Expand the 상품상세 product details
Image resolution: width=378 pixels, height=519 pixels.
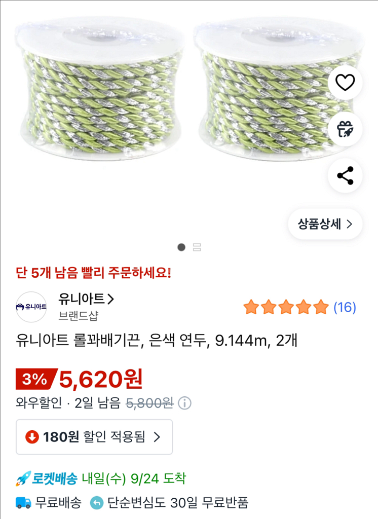[325, 224]
